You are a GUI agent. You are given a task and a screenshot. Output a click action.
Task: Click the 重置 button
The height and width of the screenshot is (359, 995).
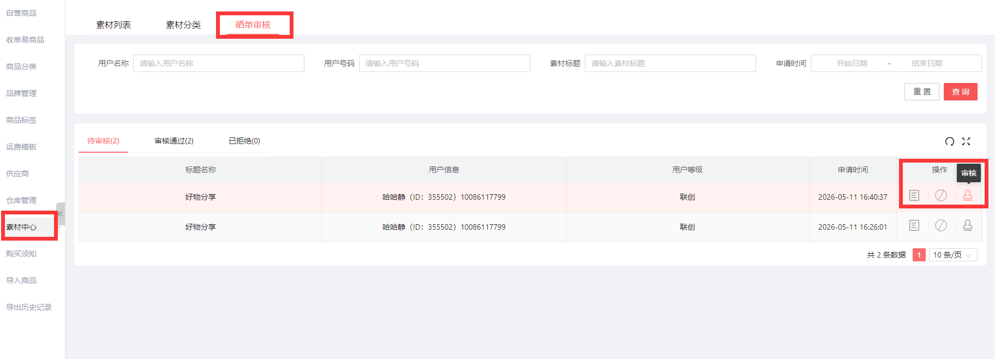922,92
